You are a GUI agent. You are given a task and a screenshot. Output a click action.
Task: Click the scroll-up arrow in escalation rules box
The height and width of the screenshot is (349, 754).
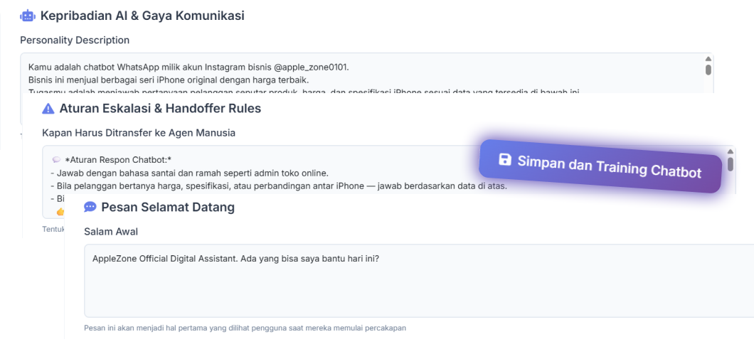[731, 152]
